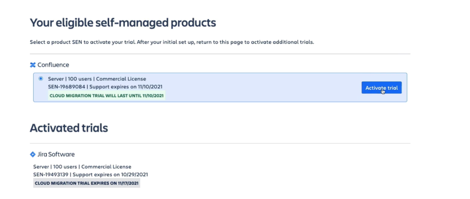The image size is (470, 199).
Task: Click the Jira Software diamond icon
Action: 33,154
